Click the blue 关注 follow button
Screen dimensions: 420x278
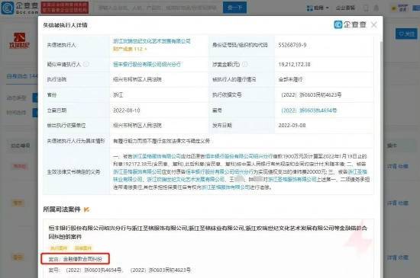click(x=406, y=34)
